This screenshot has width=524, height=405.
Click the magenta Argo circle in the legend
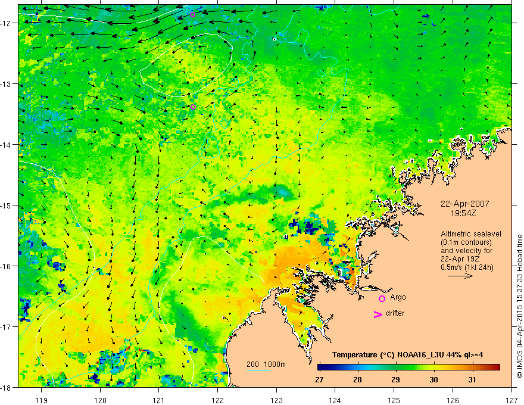(x=382, y=298)
